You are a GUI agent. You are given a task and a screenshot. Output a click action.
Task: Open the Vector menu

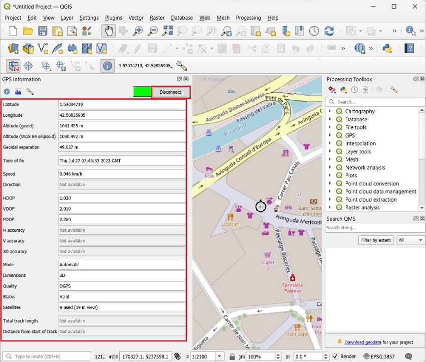click(136, 18)
